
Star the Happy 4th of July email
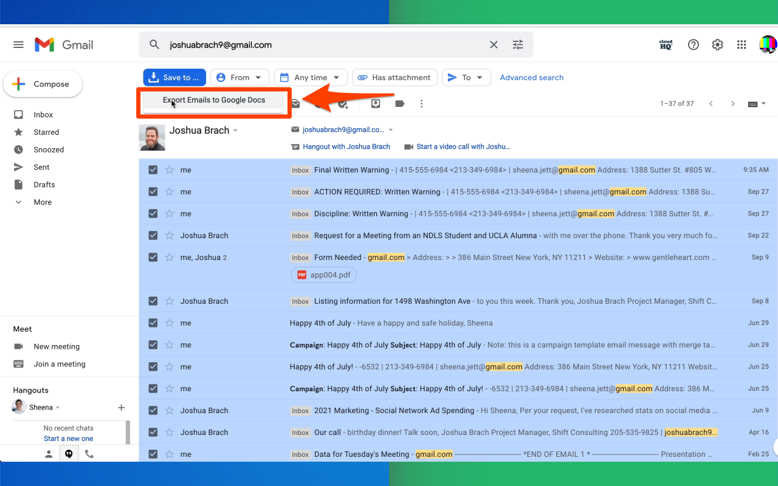168,323
